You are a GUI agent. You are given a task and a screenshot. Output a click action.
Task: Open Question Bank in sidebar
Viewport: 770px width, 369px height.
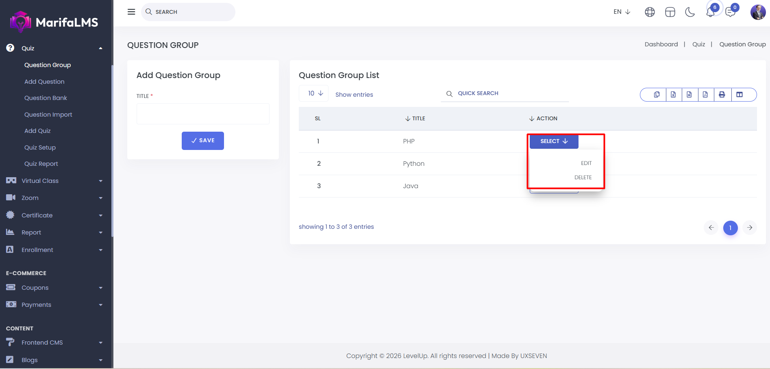46,98
